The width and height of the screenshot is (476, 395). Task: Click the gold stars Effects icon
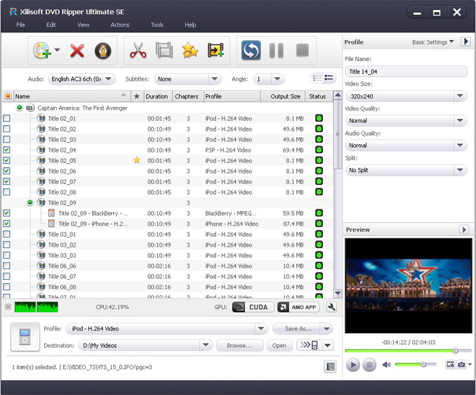click(190, 51)
